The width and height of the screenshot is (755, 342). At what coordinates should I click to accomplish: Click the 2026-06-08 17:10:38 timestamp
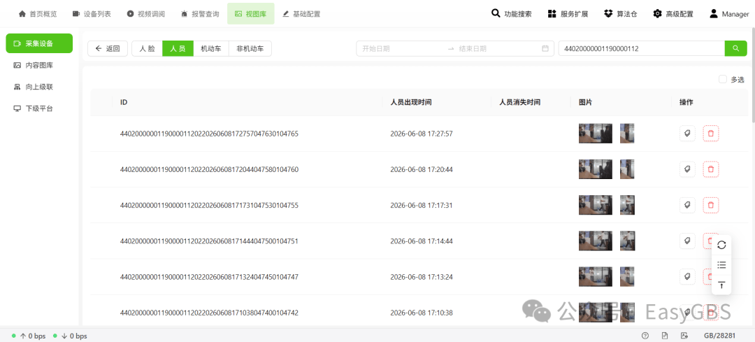click(x=422, y=313)
